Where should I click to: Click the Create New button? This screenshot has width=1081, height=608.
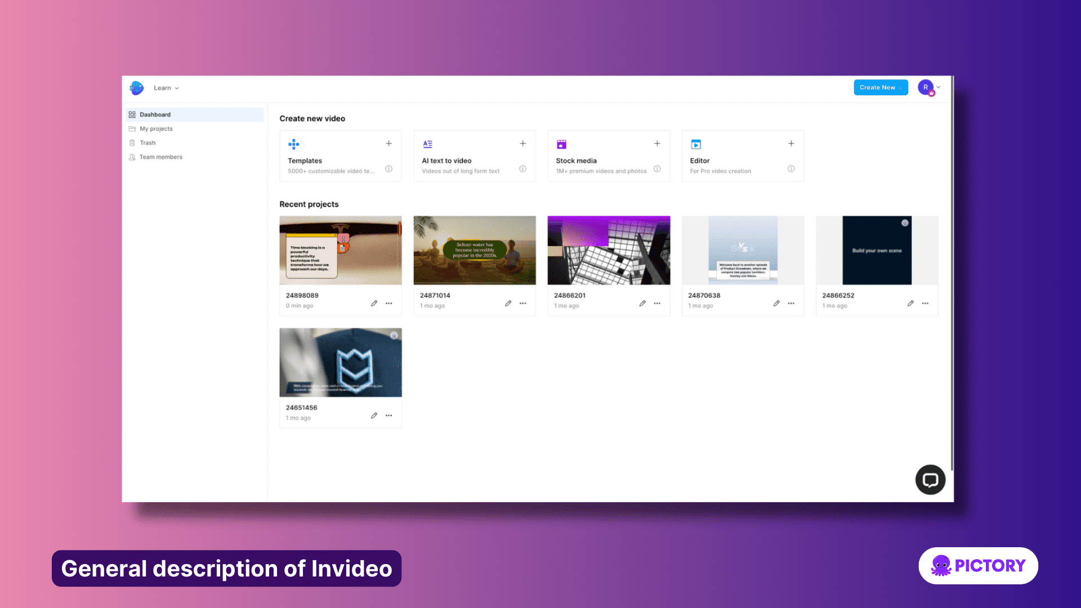click(x=881, y=87)
